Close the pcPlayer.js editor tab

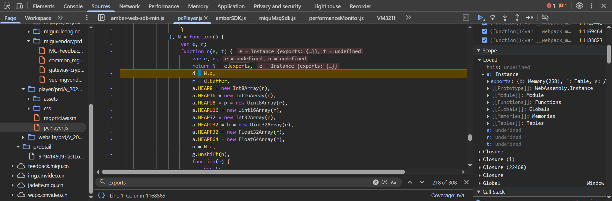(206, 18)
